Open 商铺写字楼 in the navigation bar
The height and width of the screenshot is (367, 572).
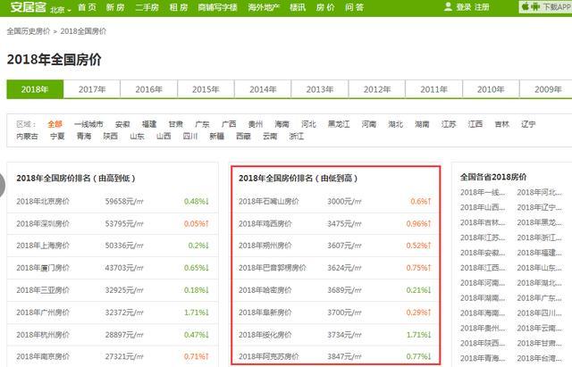218,7
